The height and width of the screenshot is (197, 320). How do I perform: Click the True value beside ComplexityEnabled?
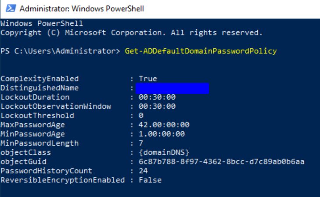(x=148, y=79)
